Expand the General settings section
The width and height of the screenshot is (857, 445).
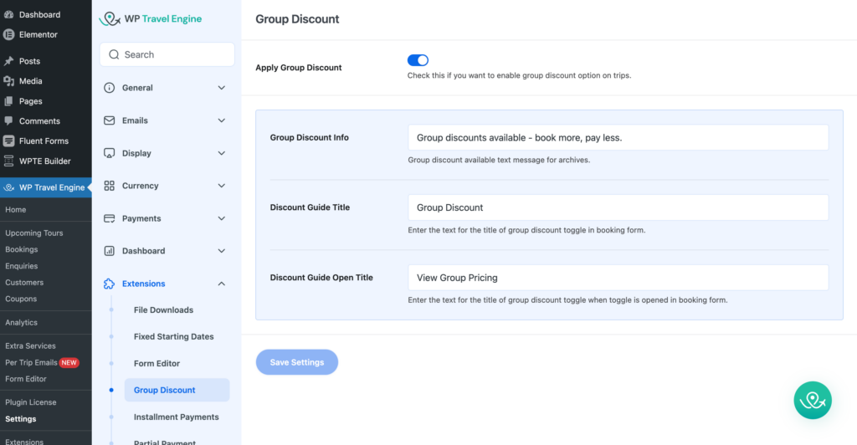coord(221,88)
